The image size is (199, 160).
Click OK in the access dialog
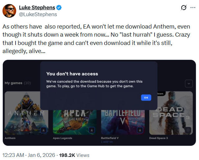point(146,98)
